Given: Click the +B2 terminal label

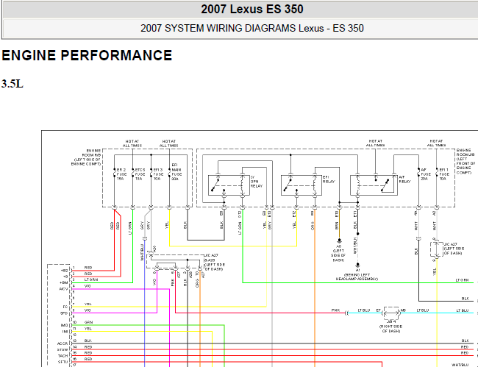Looking at the screenshot, I should [x=64, y=271].
